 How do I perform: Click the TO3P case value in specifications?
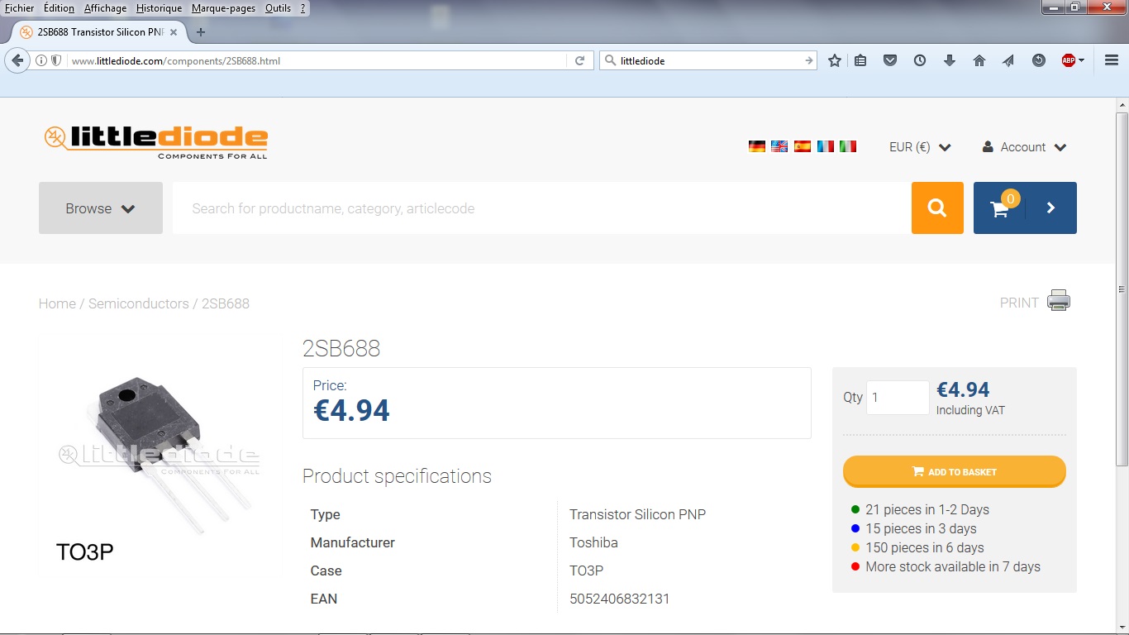click(x=587, y=571)
